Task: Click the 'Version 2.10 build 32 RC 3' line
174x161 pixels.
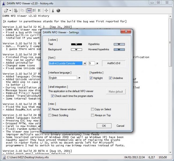Action: pos(23,27)
